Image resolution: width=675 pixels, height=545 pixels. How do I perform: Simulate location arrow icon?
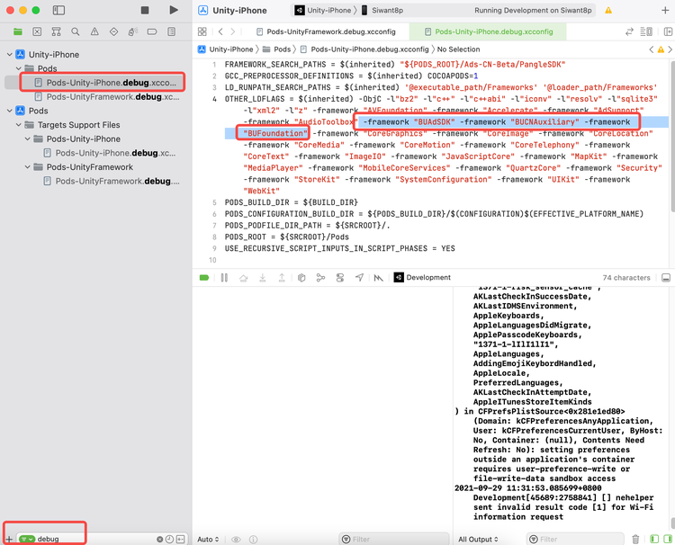click(359, 278)
